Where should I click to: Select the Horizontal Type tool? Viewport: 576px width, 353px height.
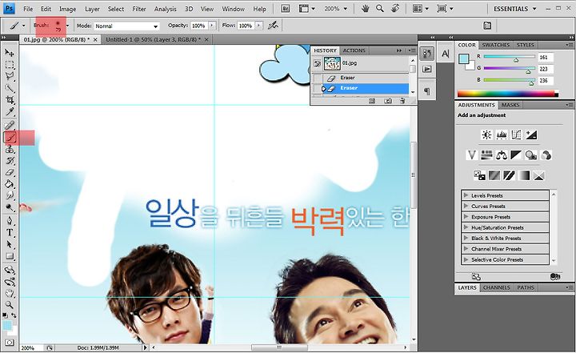(x=10, y=232)
